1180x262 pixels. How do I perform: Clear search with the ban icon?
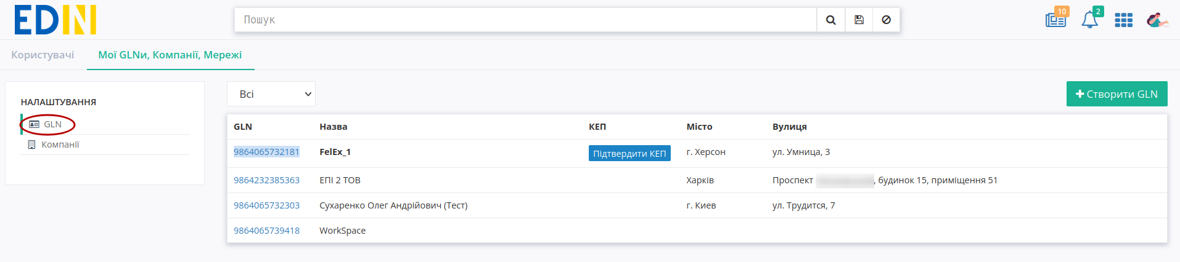[886, 20]
